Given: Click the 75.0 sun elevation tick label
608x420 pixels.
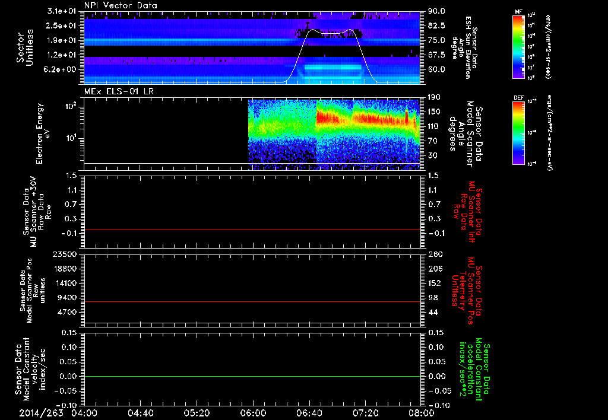Looking at the screenshot, I should coord(436,40).
